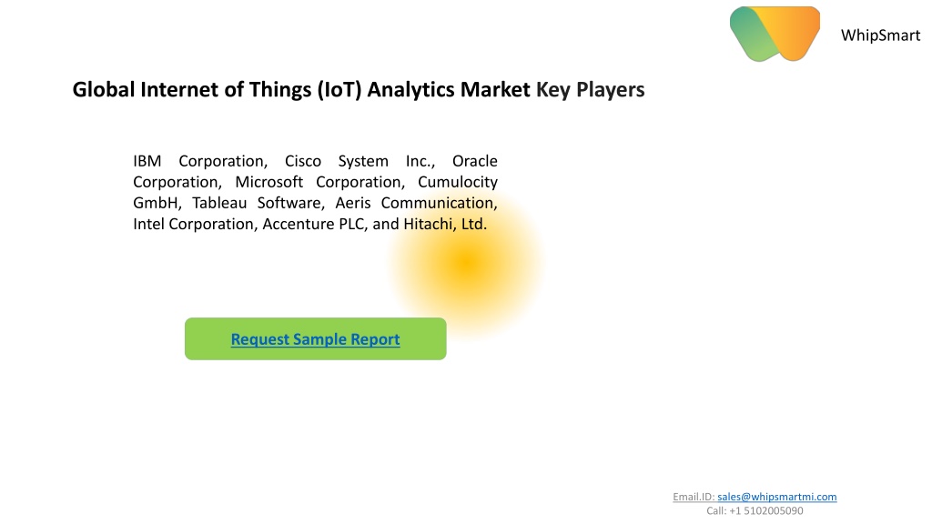Click on the text Microsoft Corporation
This screenshot has width=932, height=524.
[x=319, y=182]
